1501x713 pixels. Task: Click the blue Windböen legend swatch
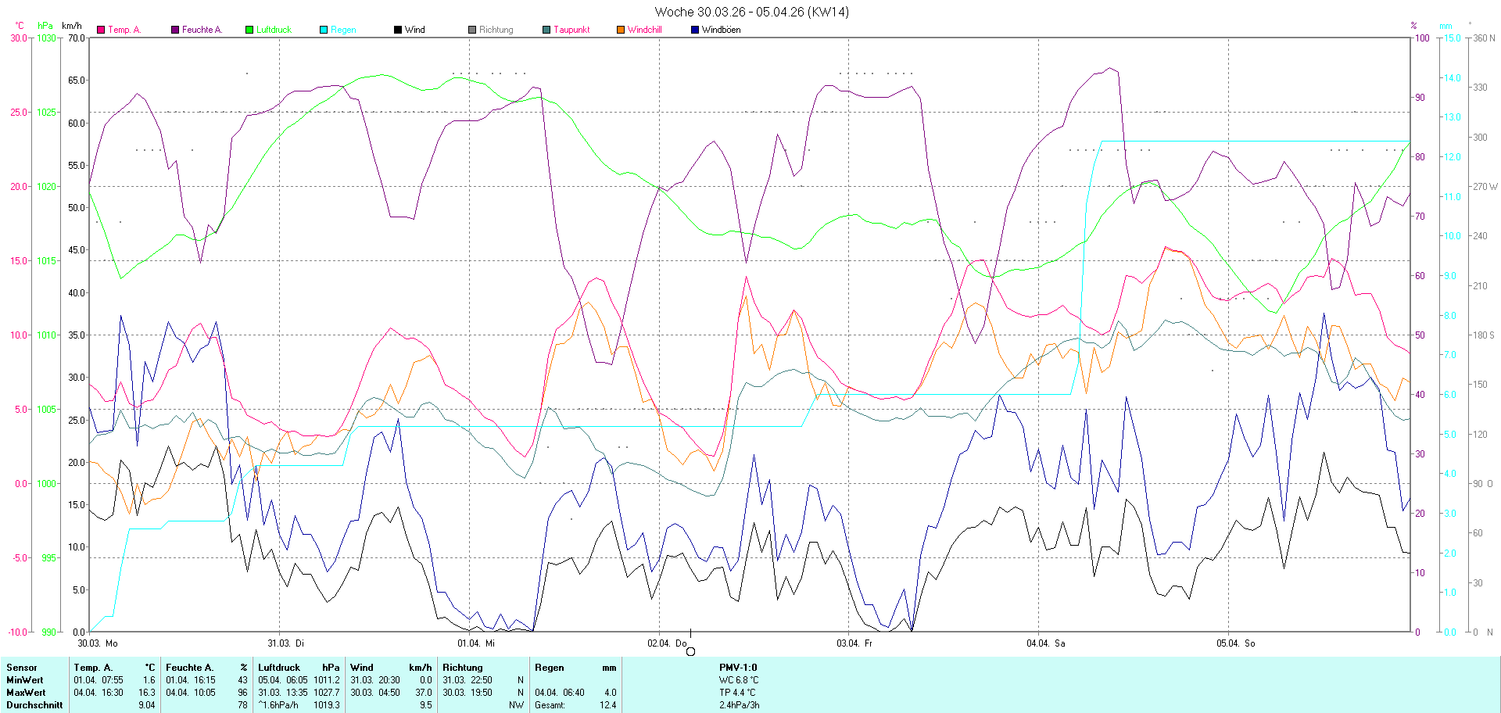[x=695, y=30]
